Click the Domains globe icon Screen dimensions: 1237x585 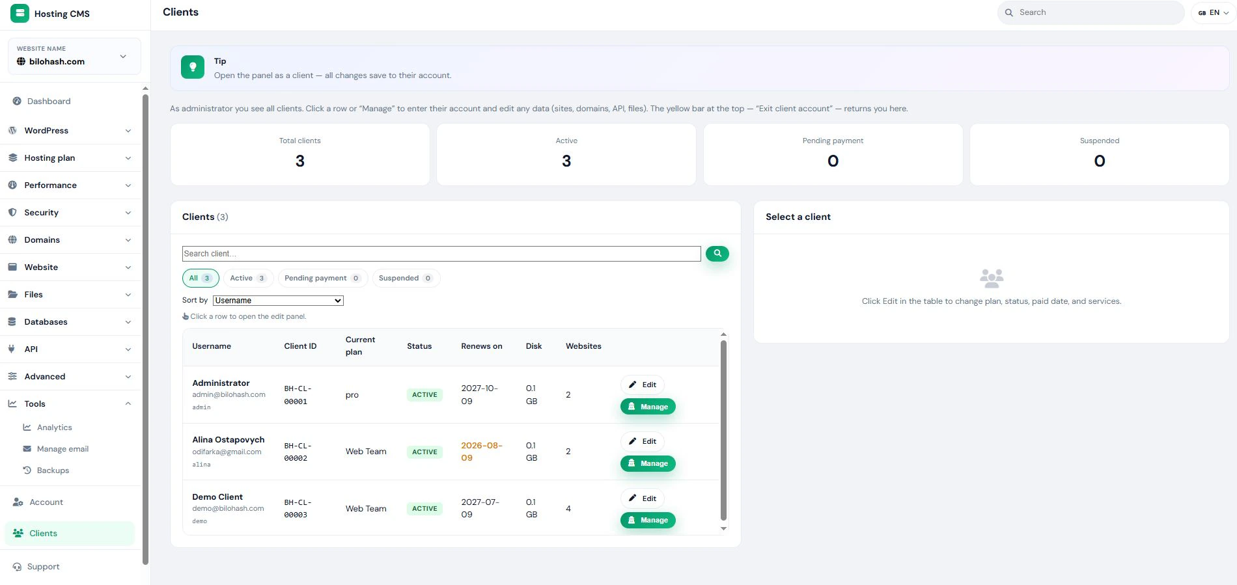coord(12,239)
